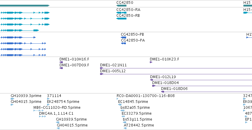The height and width of the screenshot is (130, 252).
Task: Open the DME1-021N11 feature label
Action: pyautogui.click(x=113, y=65)
